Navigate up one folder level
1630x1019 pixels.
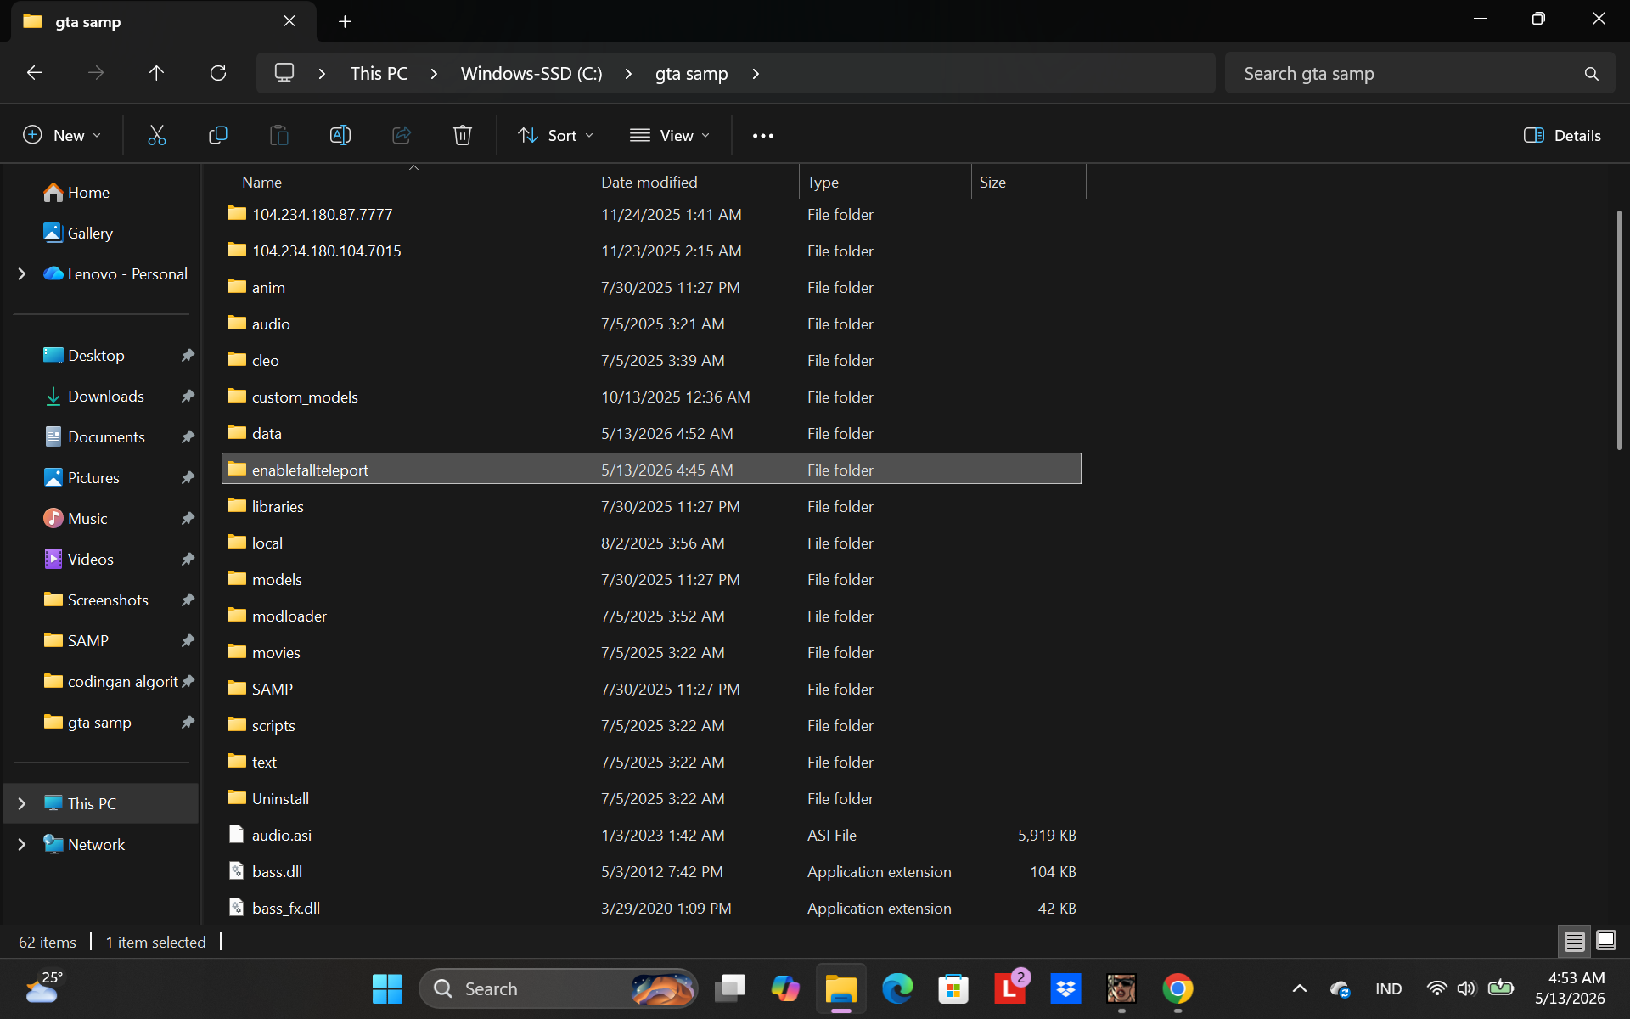click(x=156, y=73)
